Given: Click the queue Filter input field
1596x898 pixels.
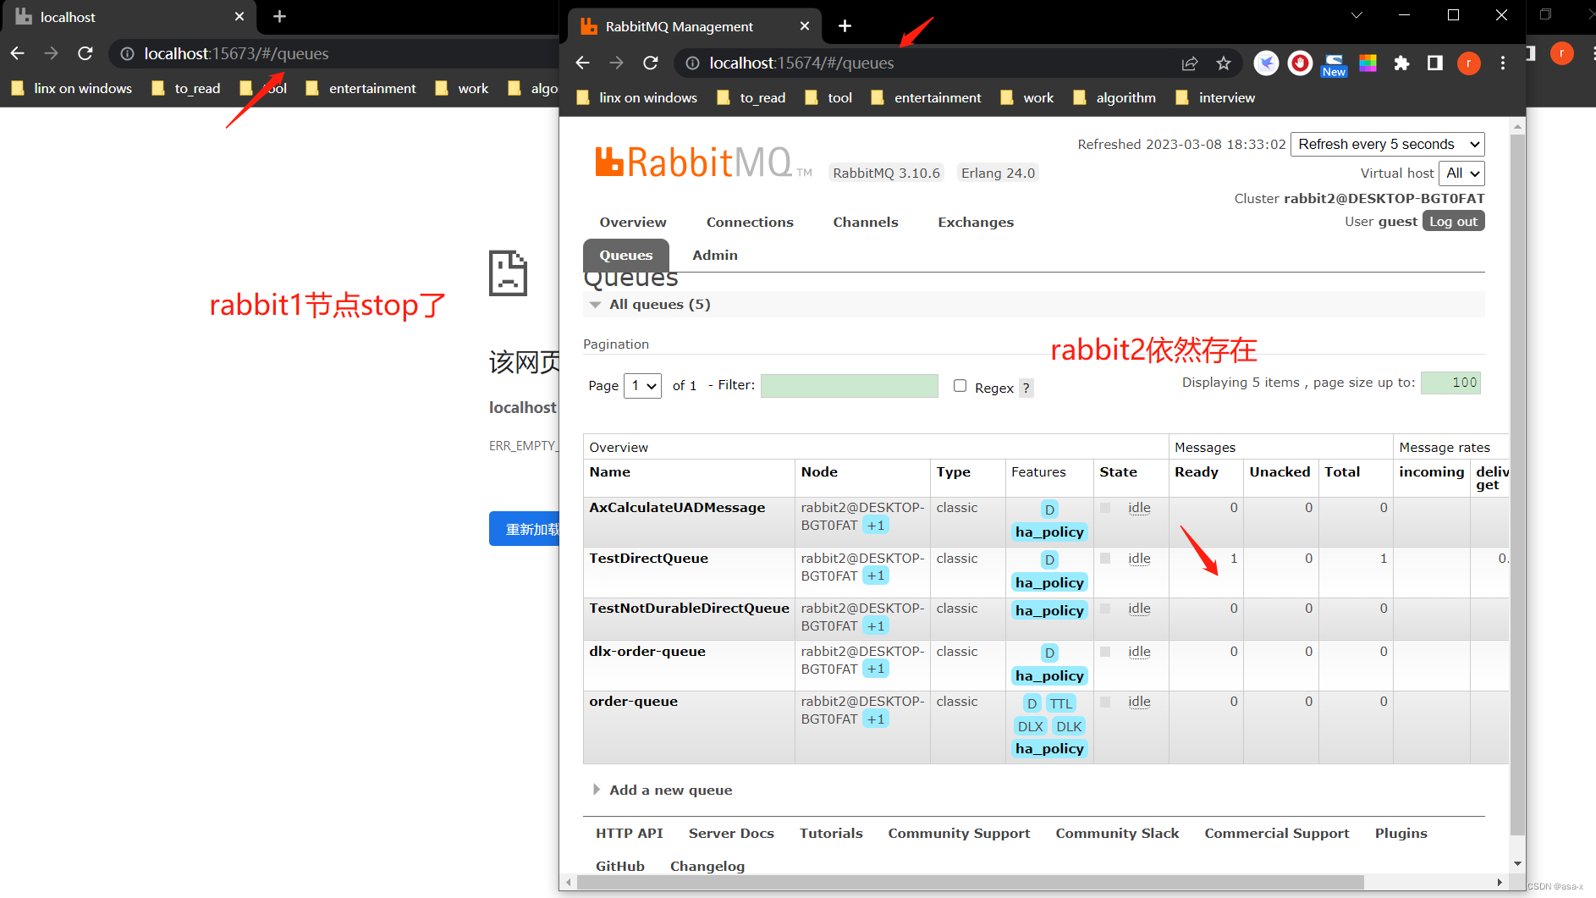Looking at the screenshot, I should coord(850,386).
